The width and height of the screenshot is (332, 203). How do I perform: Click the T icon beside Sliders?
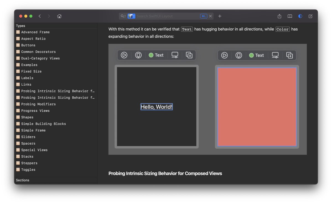click(18, 137)
